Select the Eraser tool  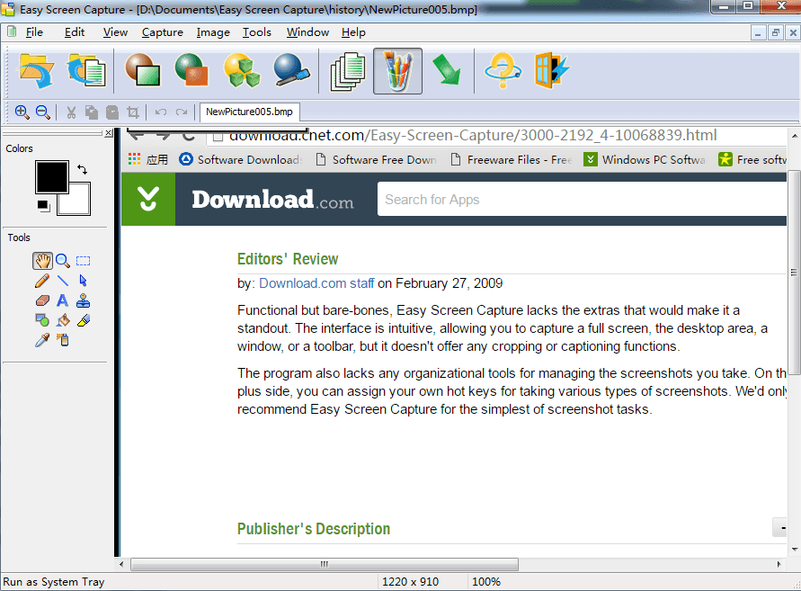[x=42, y=300]
